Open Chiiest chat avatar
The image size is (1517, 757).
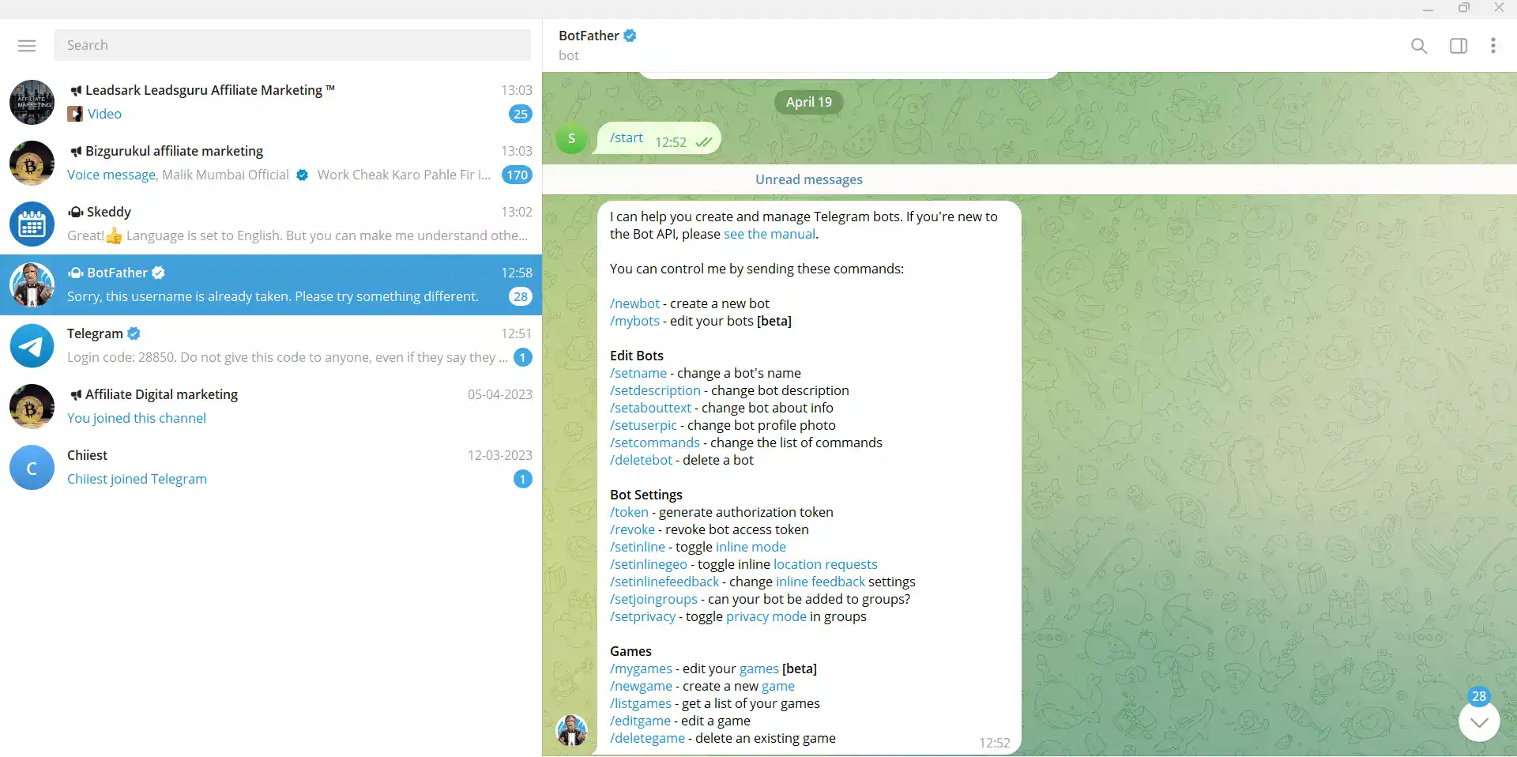[32, 467]
